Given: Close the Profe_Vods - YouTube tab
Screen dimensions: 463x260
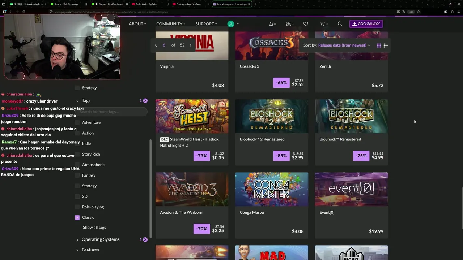Looking at the screenshot, I should coord(167,4).
